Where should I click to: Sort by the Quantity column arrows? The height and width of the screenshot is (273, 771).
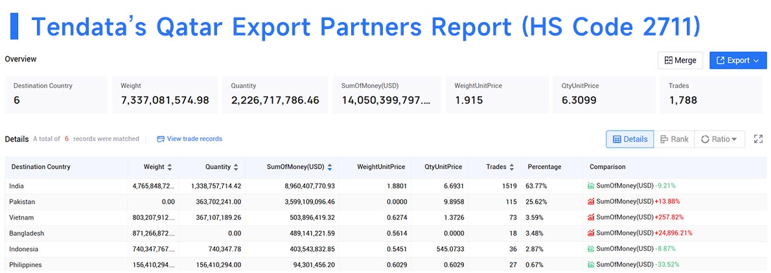point(236,167)
